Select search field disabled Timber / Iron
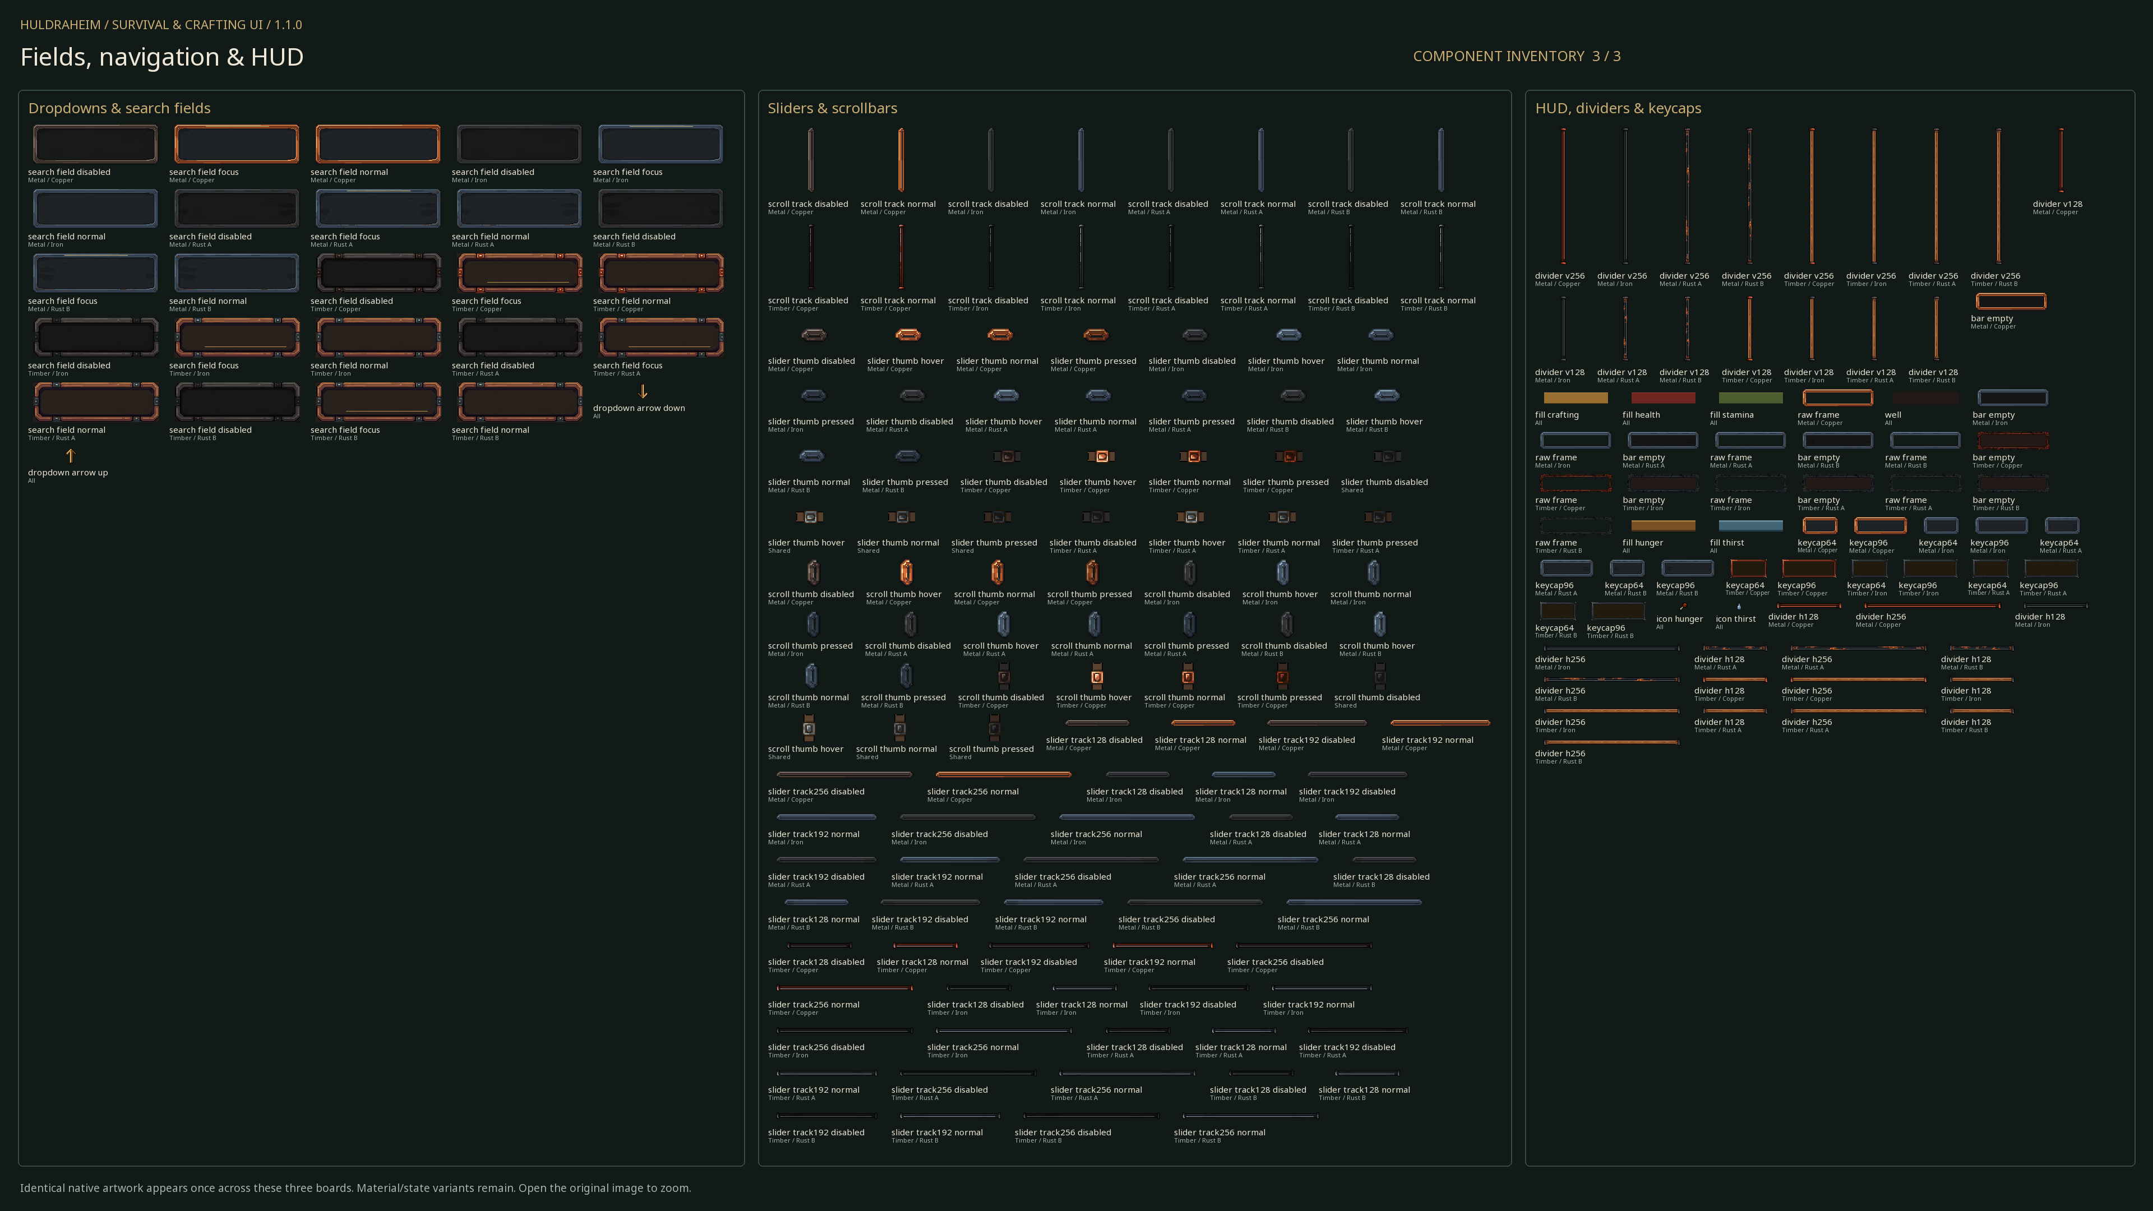 95,337
